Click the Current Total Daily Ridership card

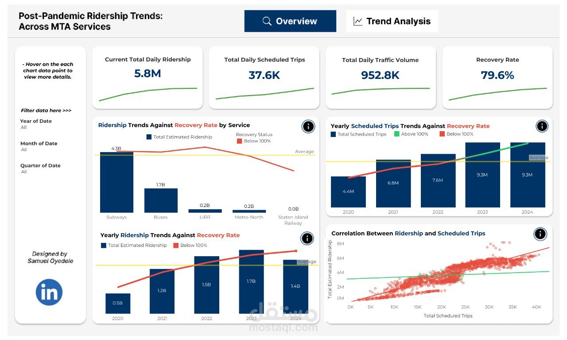[x=148, y=78]
